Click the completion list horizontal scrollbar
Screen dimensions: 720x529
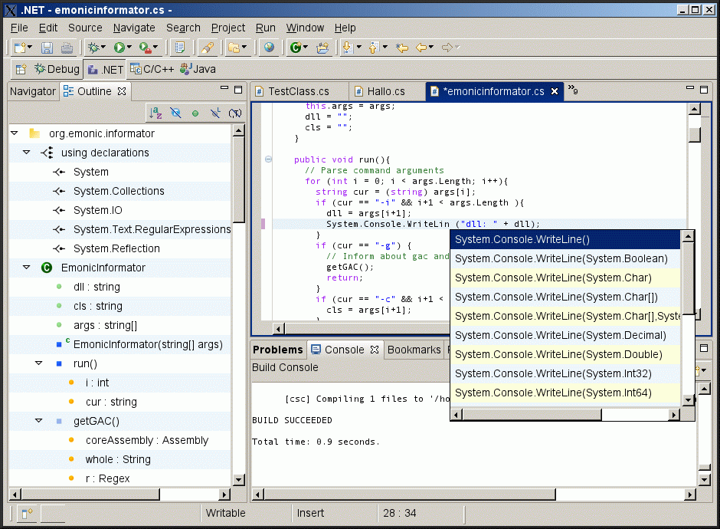click(532, 415)
